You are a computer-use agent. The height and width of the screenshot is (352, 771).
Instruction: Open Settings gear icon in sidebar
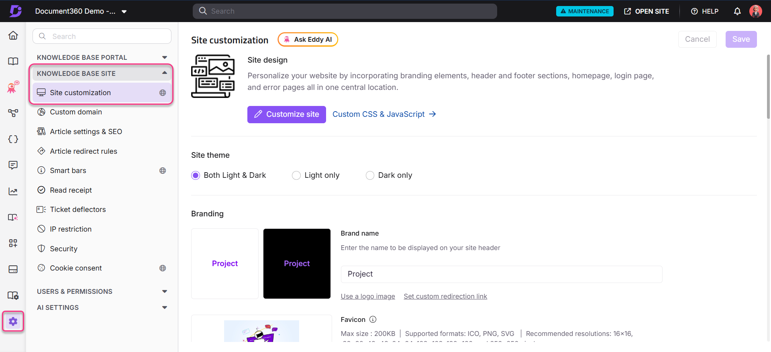[13, 321]
